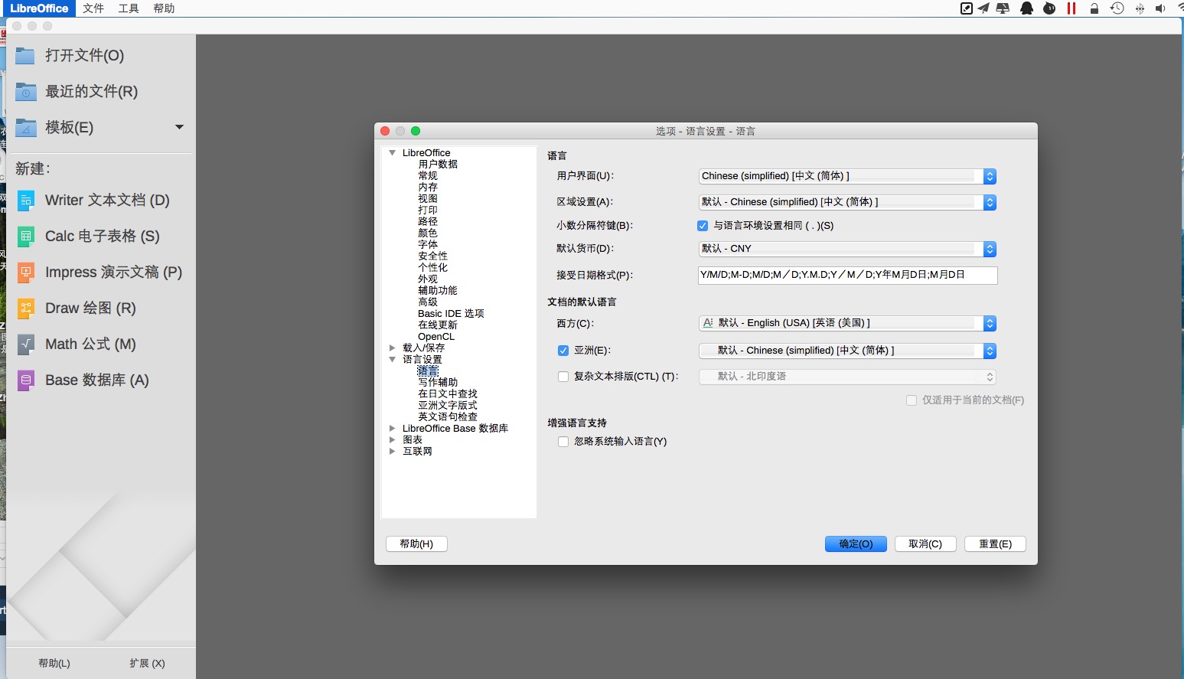Open the 默认货币(D) dropdown
This screenshot has height=679, width=1184.
click(x=848, y=249)
